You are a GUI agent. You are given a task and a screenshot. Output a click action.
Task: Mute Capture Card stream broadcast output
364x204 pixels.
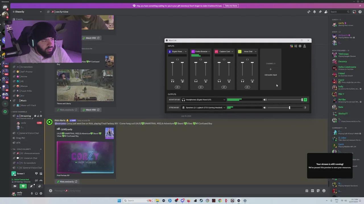pyautogui.click(x=229, y=81)
